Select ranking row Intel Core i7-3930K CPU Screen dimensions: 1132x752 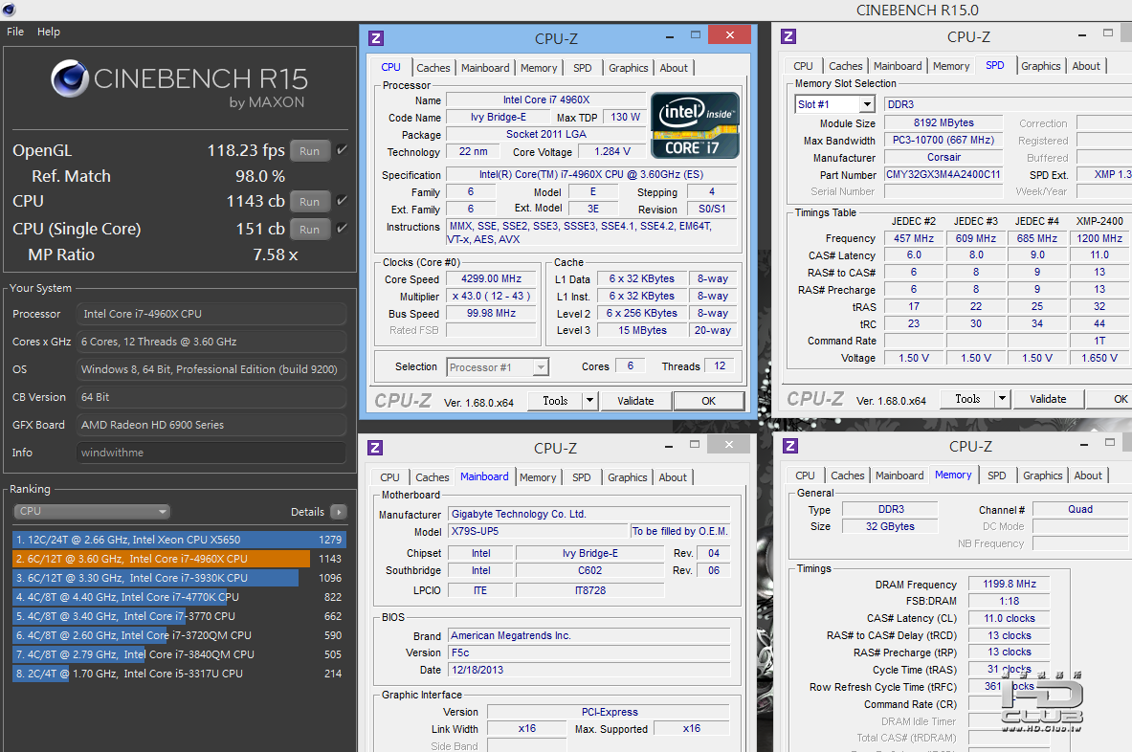click(179, 577)
